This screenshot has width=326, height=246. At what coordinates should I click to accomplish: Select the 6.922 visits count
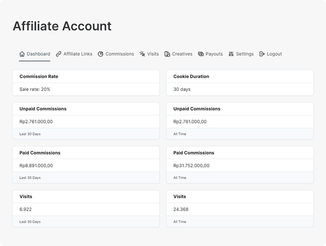tap(25, 210)
